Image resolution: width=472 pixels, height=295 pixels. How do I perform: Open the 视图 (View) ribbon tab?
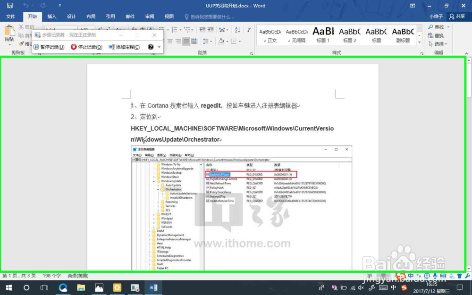(169, 16)
